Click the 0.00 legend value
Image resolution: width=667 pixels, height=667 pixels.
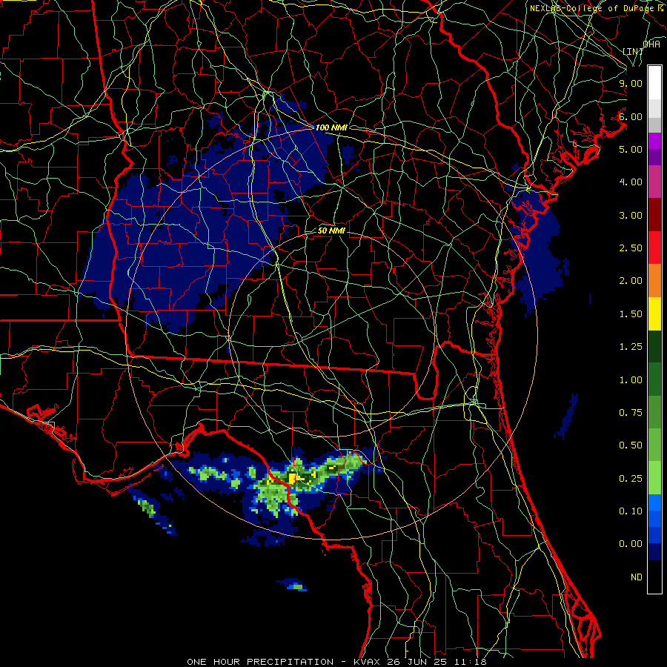(x=631, y=544)
